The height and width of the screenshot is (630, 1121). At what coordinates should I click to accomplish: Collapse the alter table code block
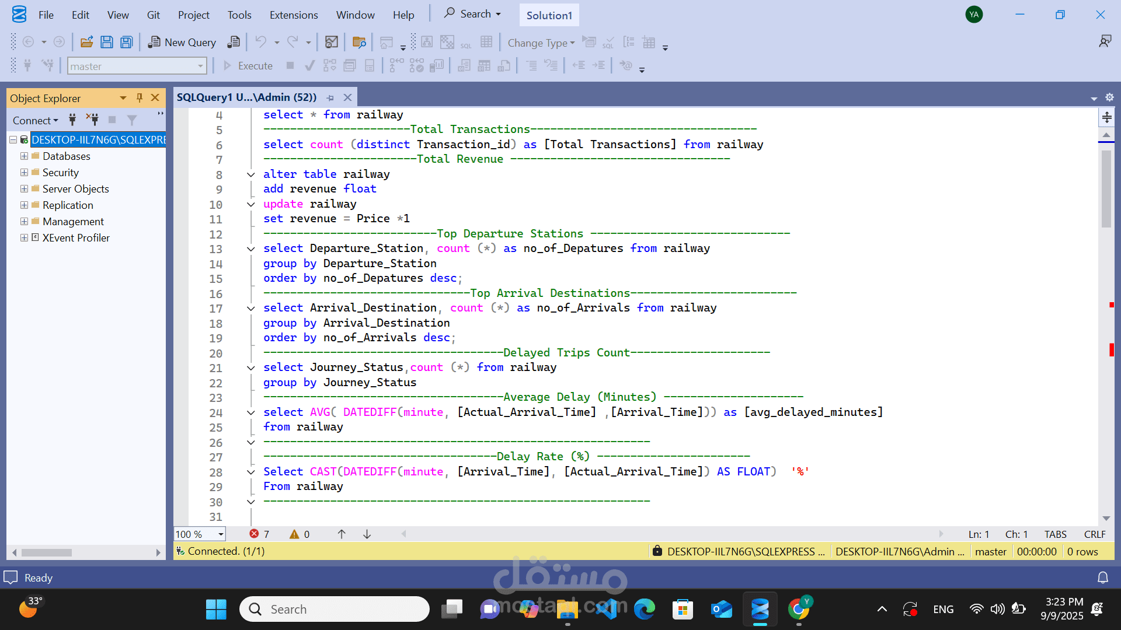tap(251, 174)
